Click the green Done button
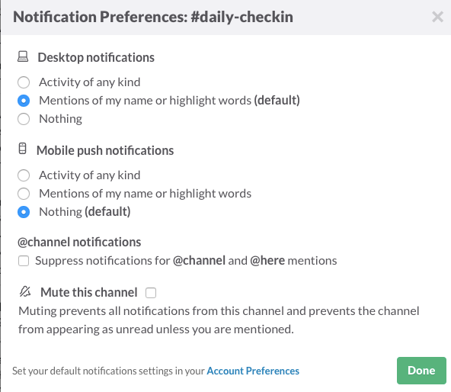The image size is (451, 392). [x=421, y=371]
